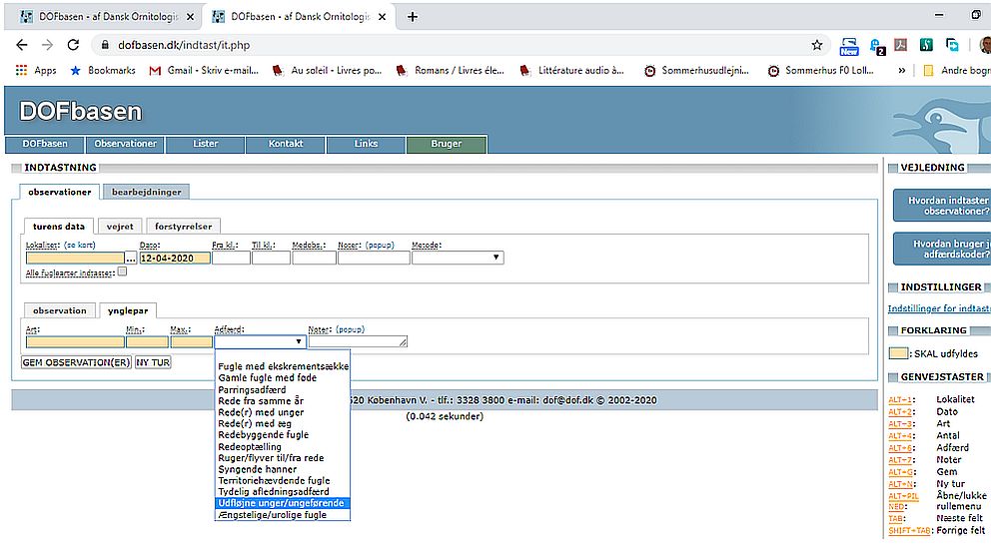Show more bookmarks with chevron
Image resolution: width=991 pixels, height=545 pixels.
tap(902, 70)
